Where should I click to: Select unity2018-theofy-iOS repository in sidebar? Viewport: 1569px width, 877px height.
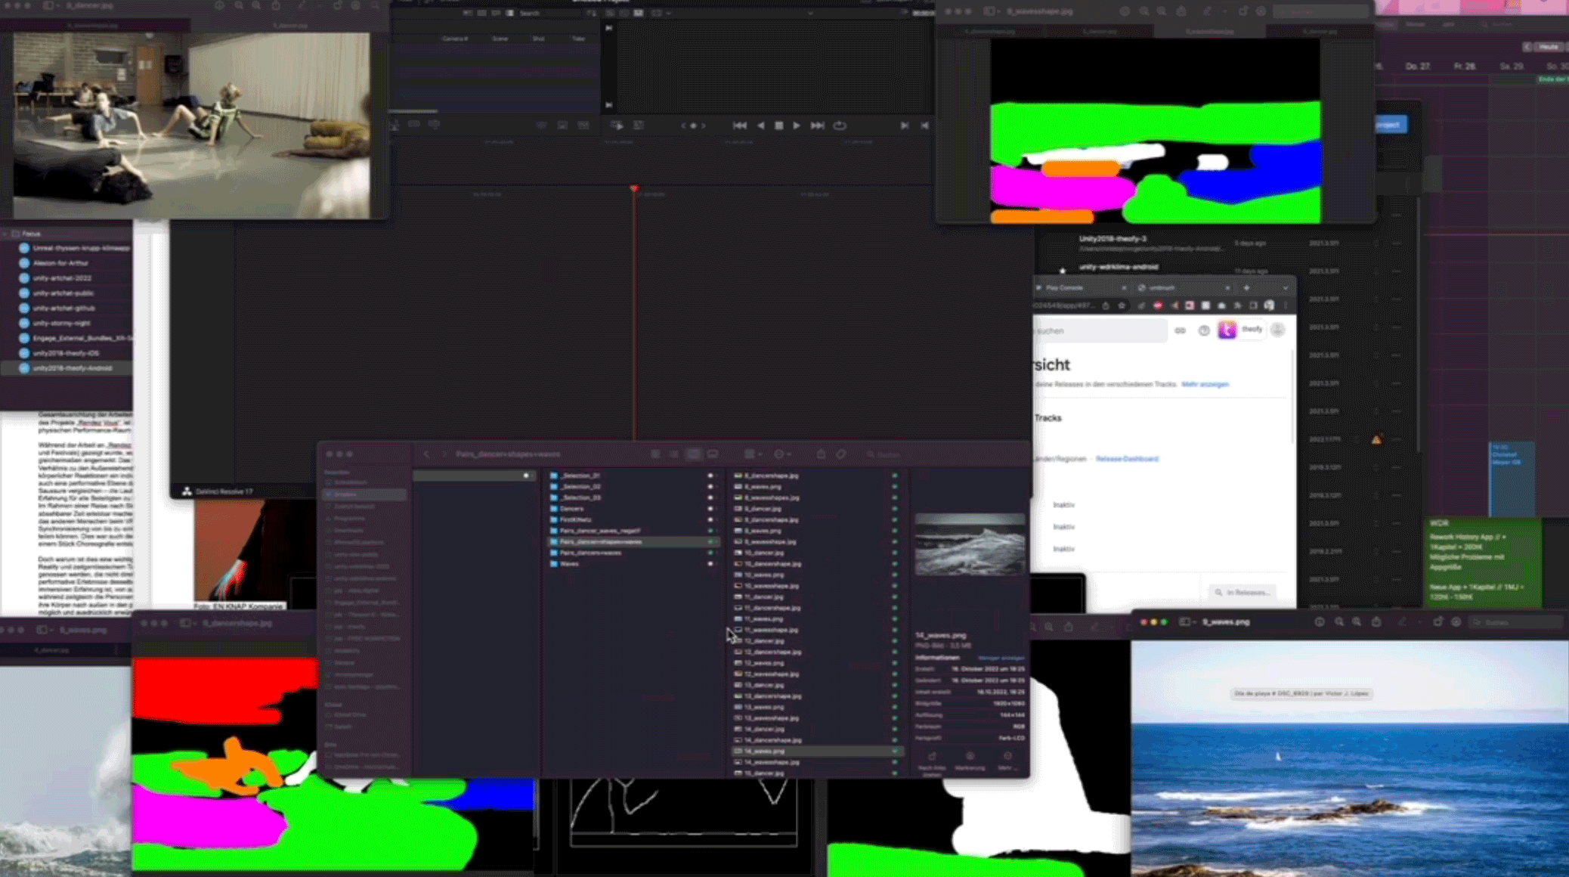(67, 353)
